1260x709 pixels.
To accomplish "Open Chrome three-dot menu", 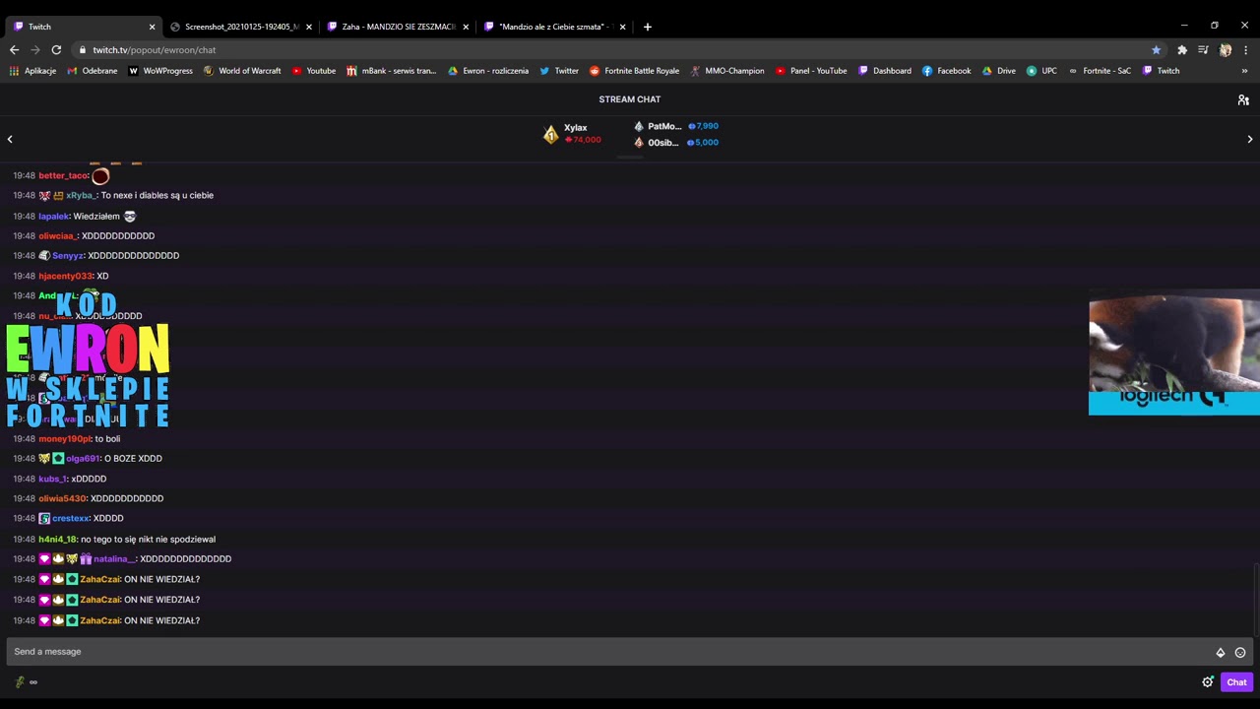I will 1245,49.
